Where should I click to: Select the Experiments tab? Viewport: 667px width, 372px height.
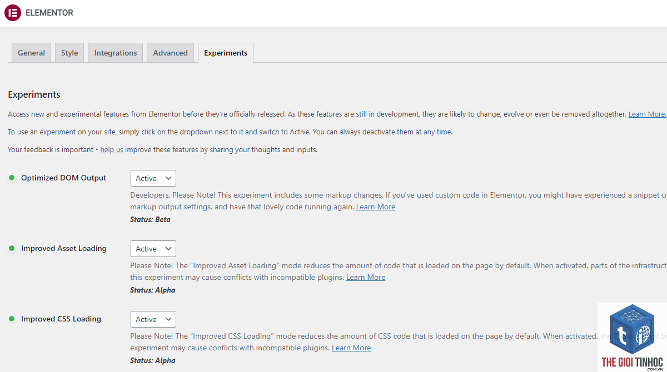tap(226, 53)
